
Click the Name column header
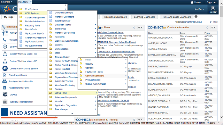(x=151, y=33)
